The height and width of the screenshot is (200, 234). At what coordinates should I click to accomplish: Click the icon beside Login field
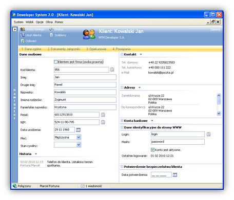208,135
